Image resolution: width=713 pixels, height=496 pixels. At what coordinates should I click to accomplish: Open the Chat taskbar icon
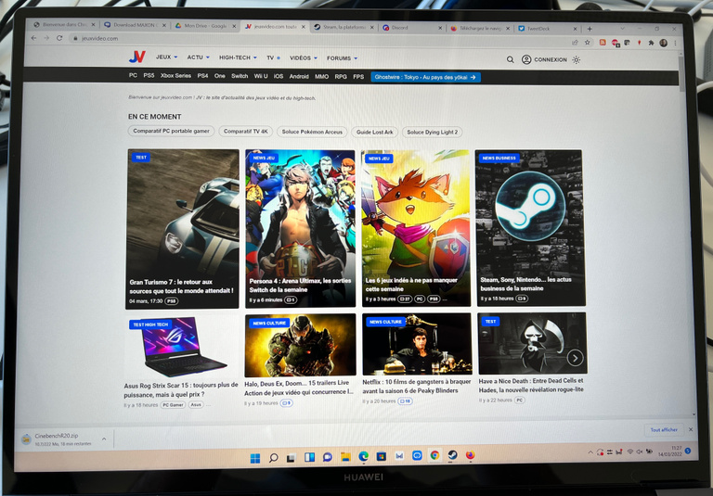[327, 457]
